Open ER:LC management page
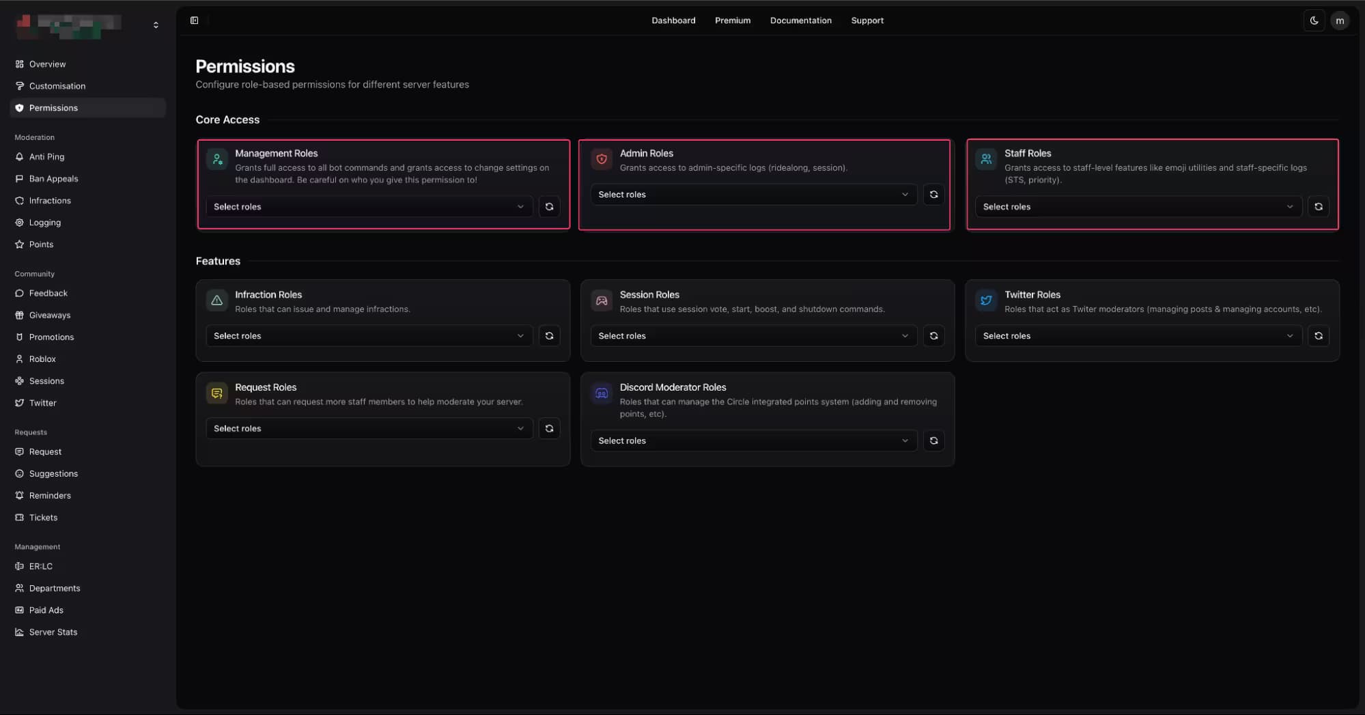 point(87,567)
